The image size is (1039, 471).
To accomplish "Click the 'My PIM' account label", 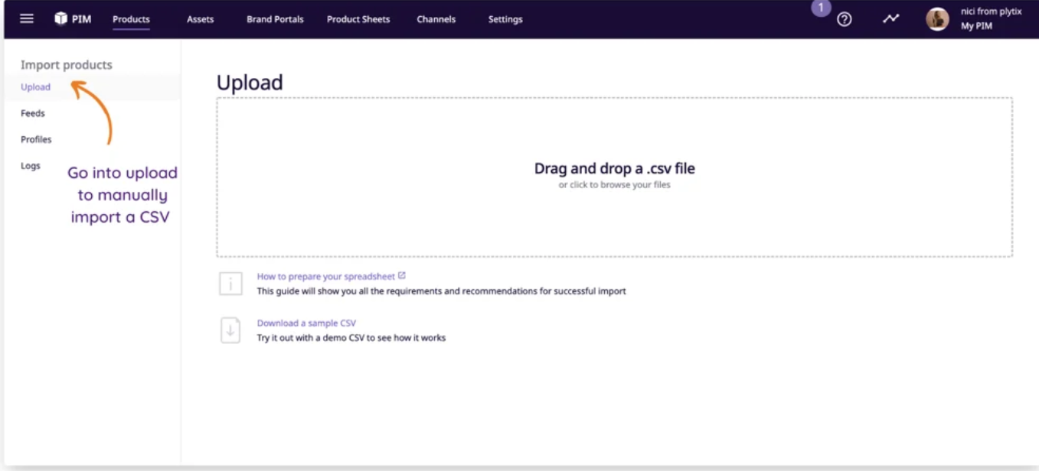I will 977,26.
